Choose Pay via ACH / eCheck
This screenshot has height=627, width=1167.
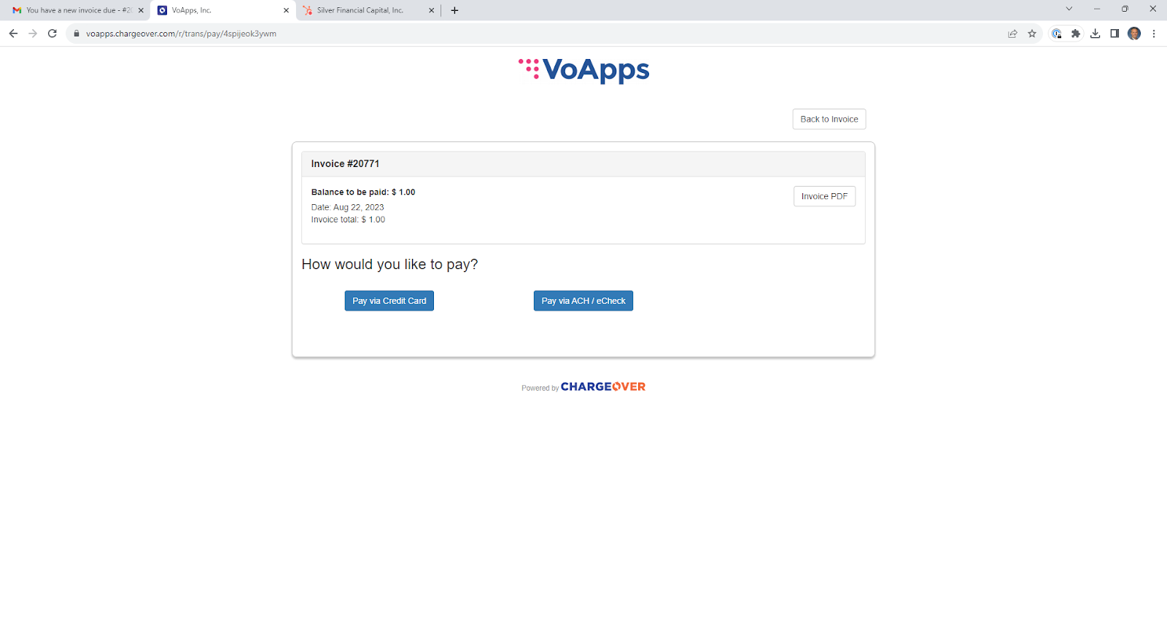[x=583, y=301]
